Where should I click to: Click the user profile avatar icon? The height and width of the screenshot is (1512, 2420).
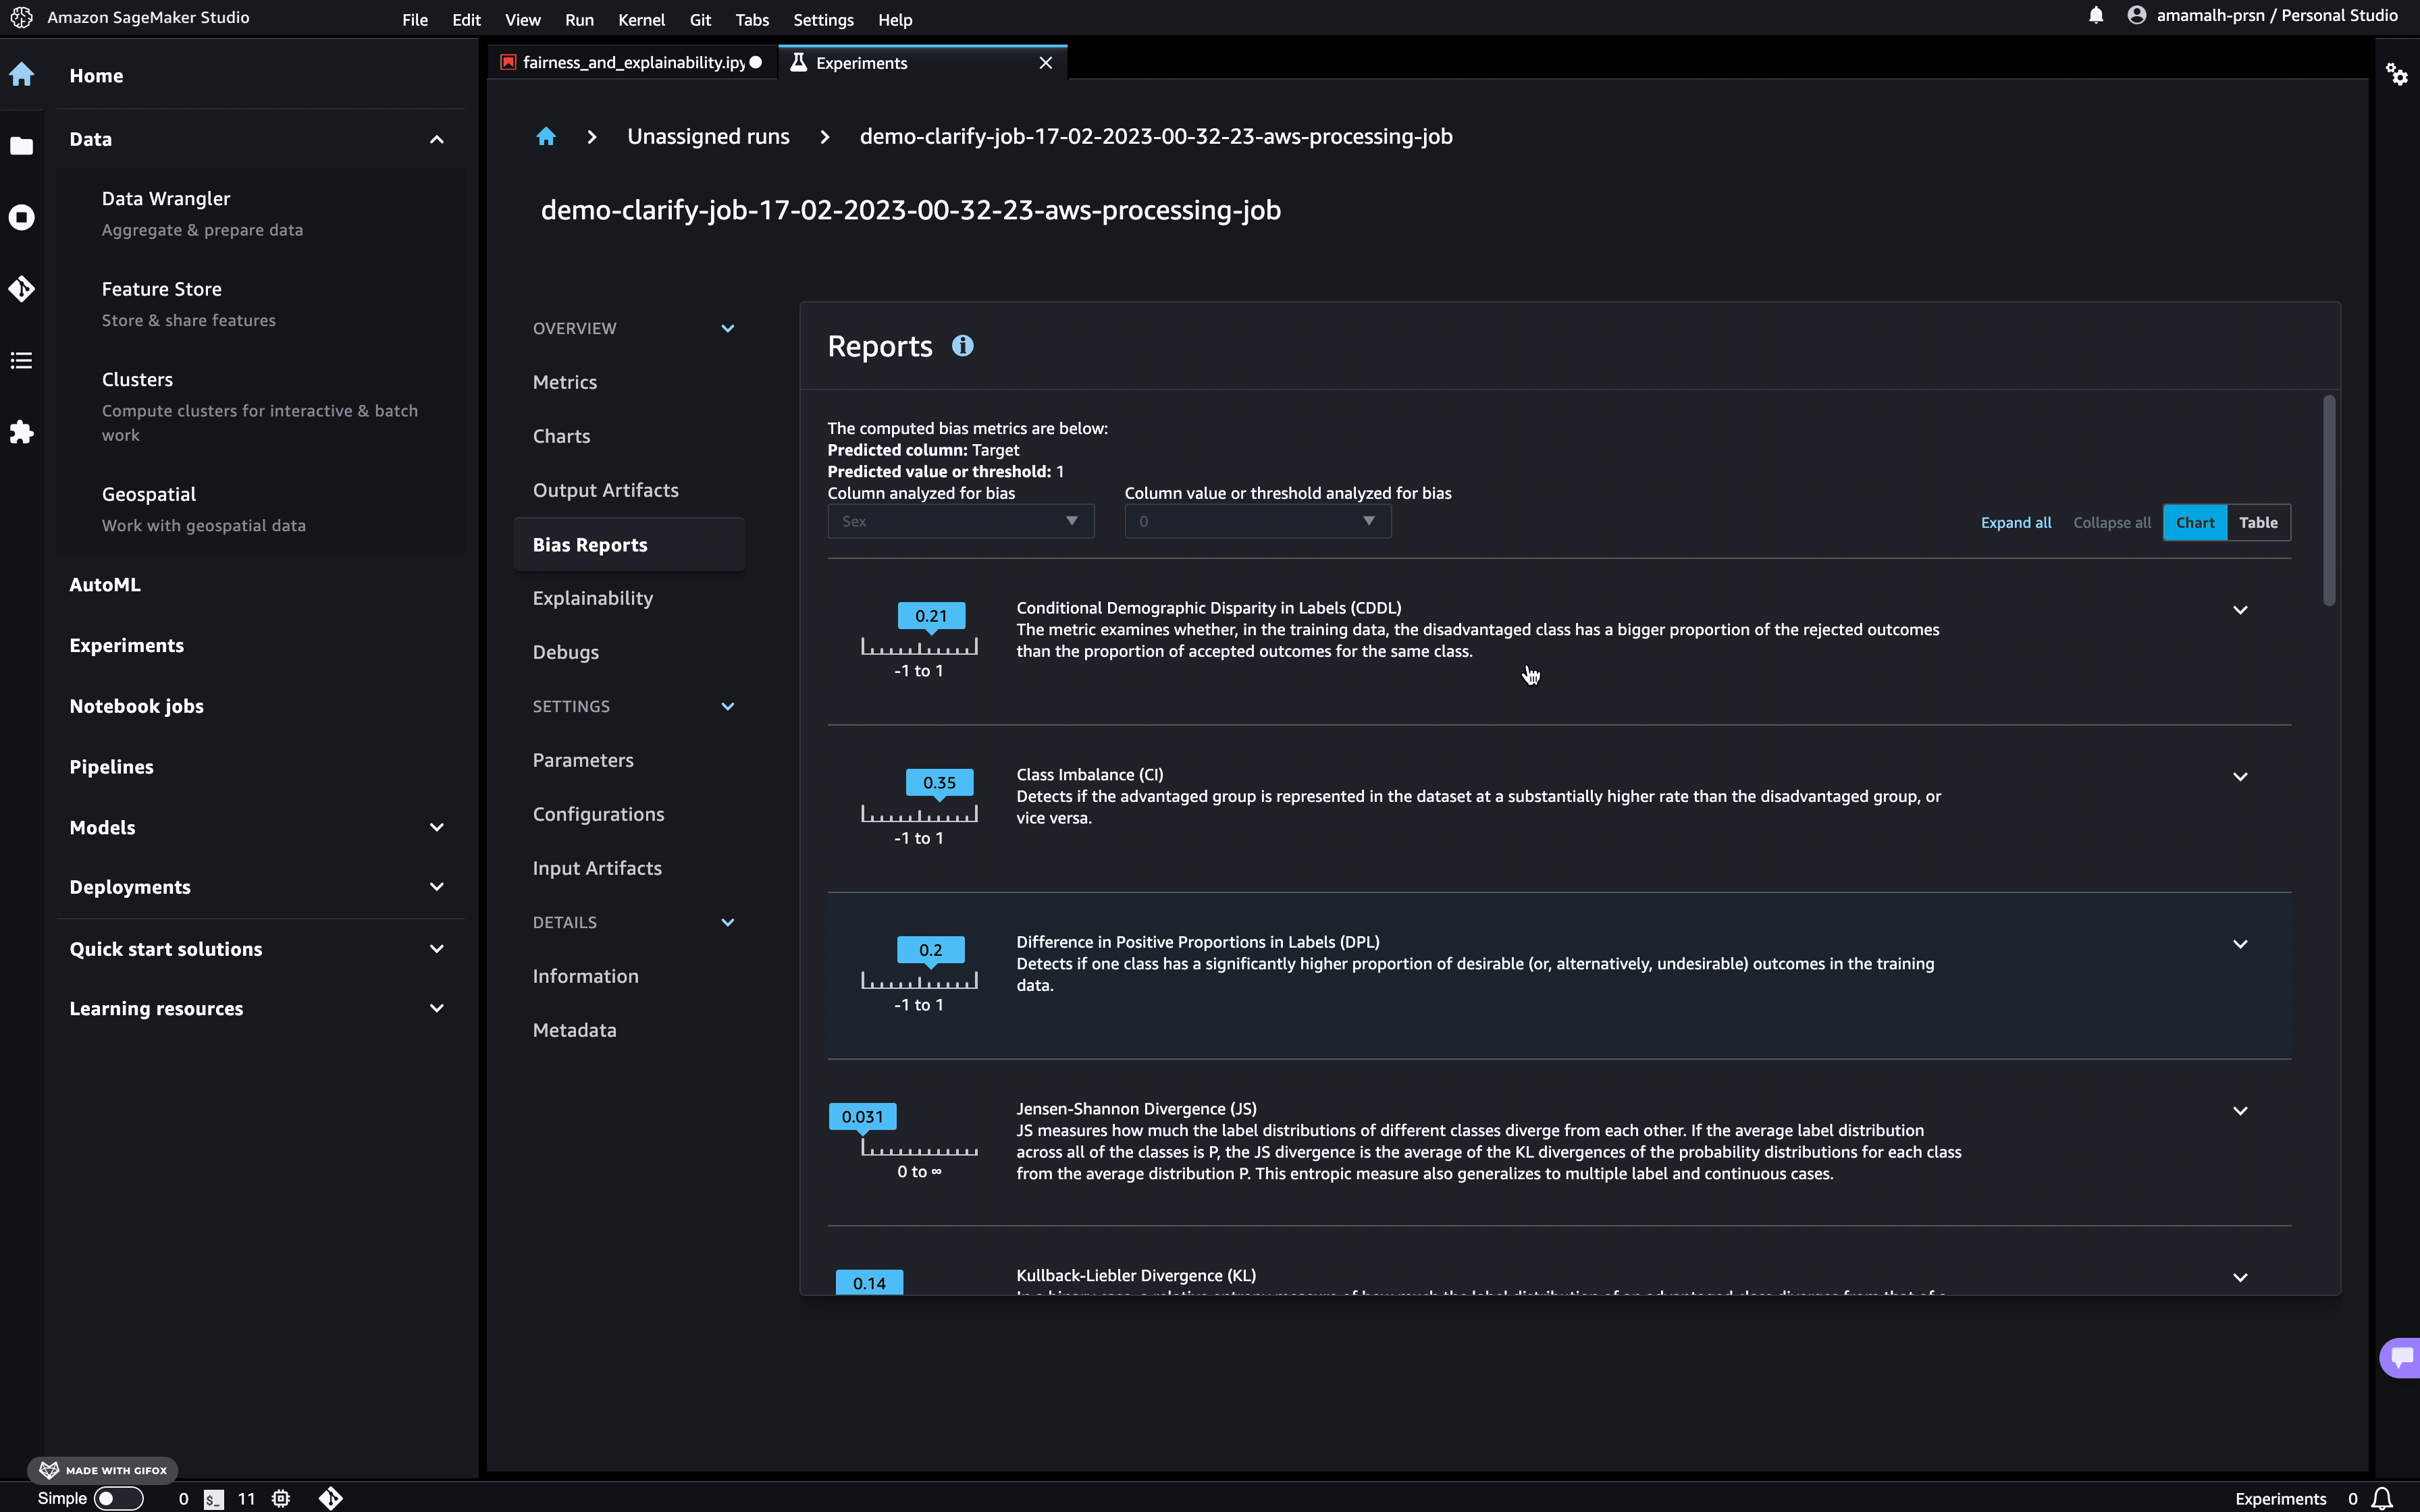[2136, 15]
